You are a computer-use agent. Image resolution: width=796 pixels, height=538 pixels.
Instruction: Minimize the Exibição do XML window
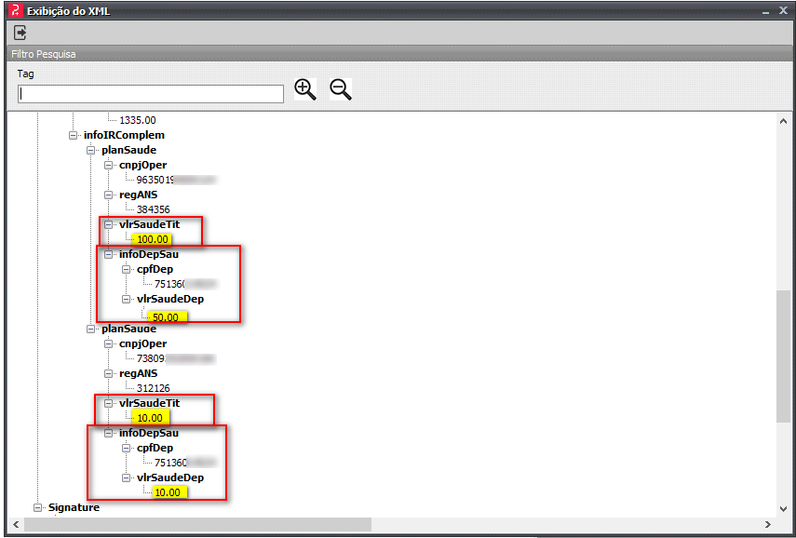pos(765,11)
